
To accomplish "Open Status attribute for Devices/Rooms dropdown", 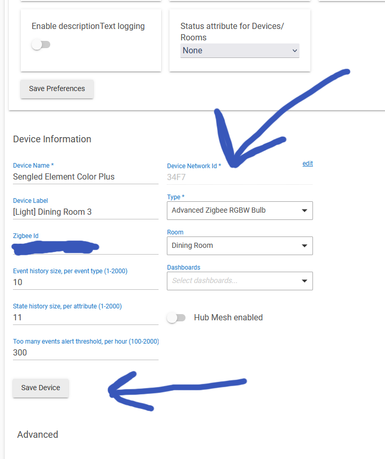I will (239, 51).
